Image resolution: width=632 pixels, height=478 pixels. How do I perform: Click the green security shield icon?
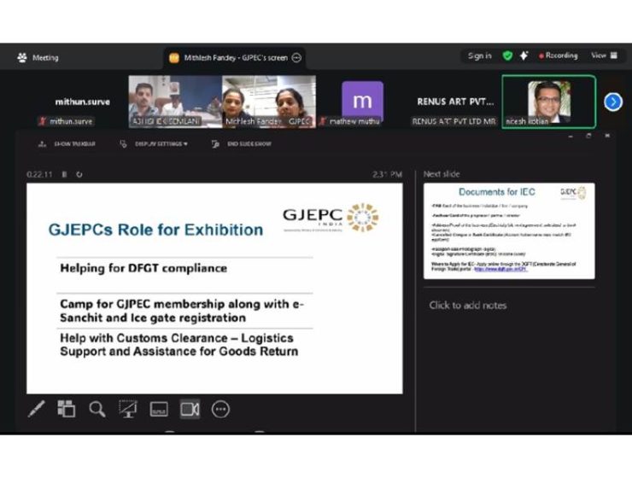[507, 56]
